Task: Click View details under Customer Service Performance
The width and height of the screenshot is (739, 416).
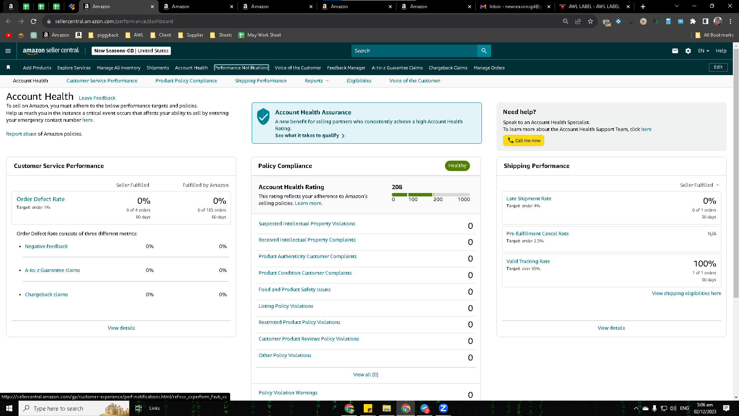Action: click(x=121, y=328)
